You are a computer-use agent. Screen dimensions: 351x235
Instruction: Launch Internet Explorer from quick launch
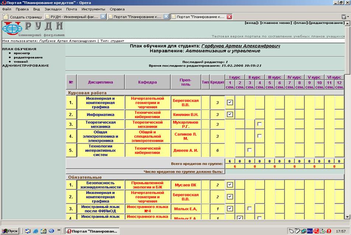(35, 231)
